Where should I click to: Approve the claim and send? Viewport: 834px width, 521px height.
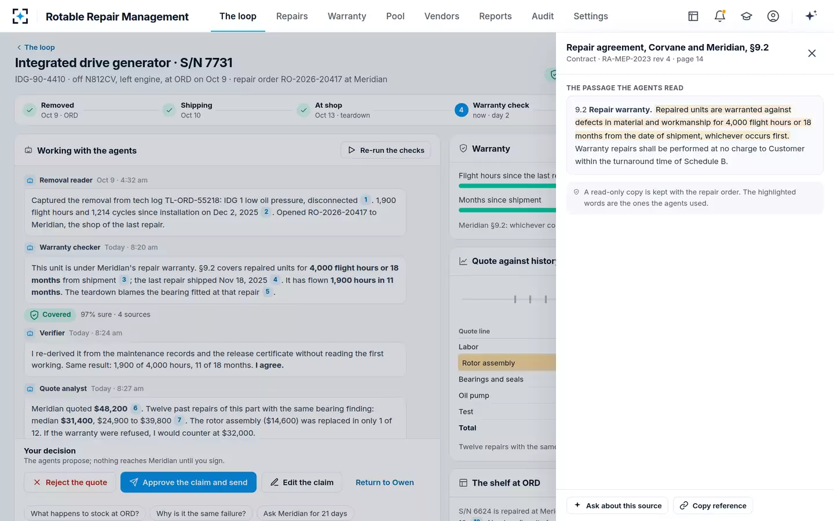pos(188,482)
